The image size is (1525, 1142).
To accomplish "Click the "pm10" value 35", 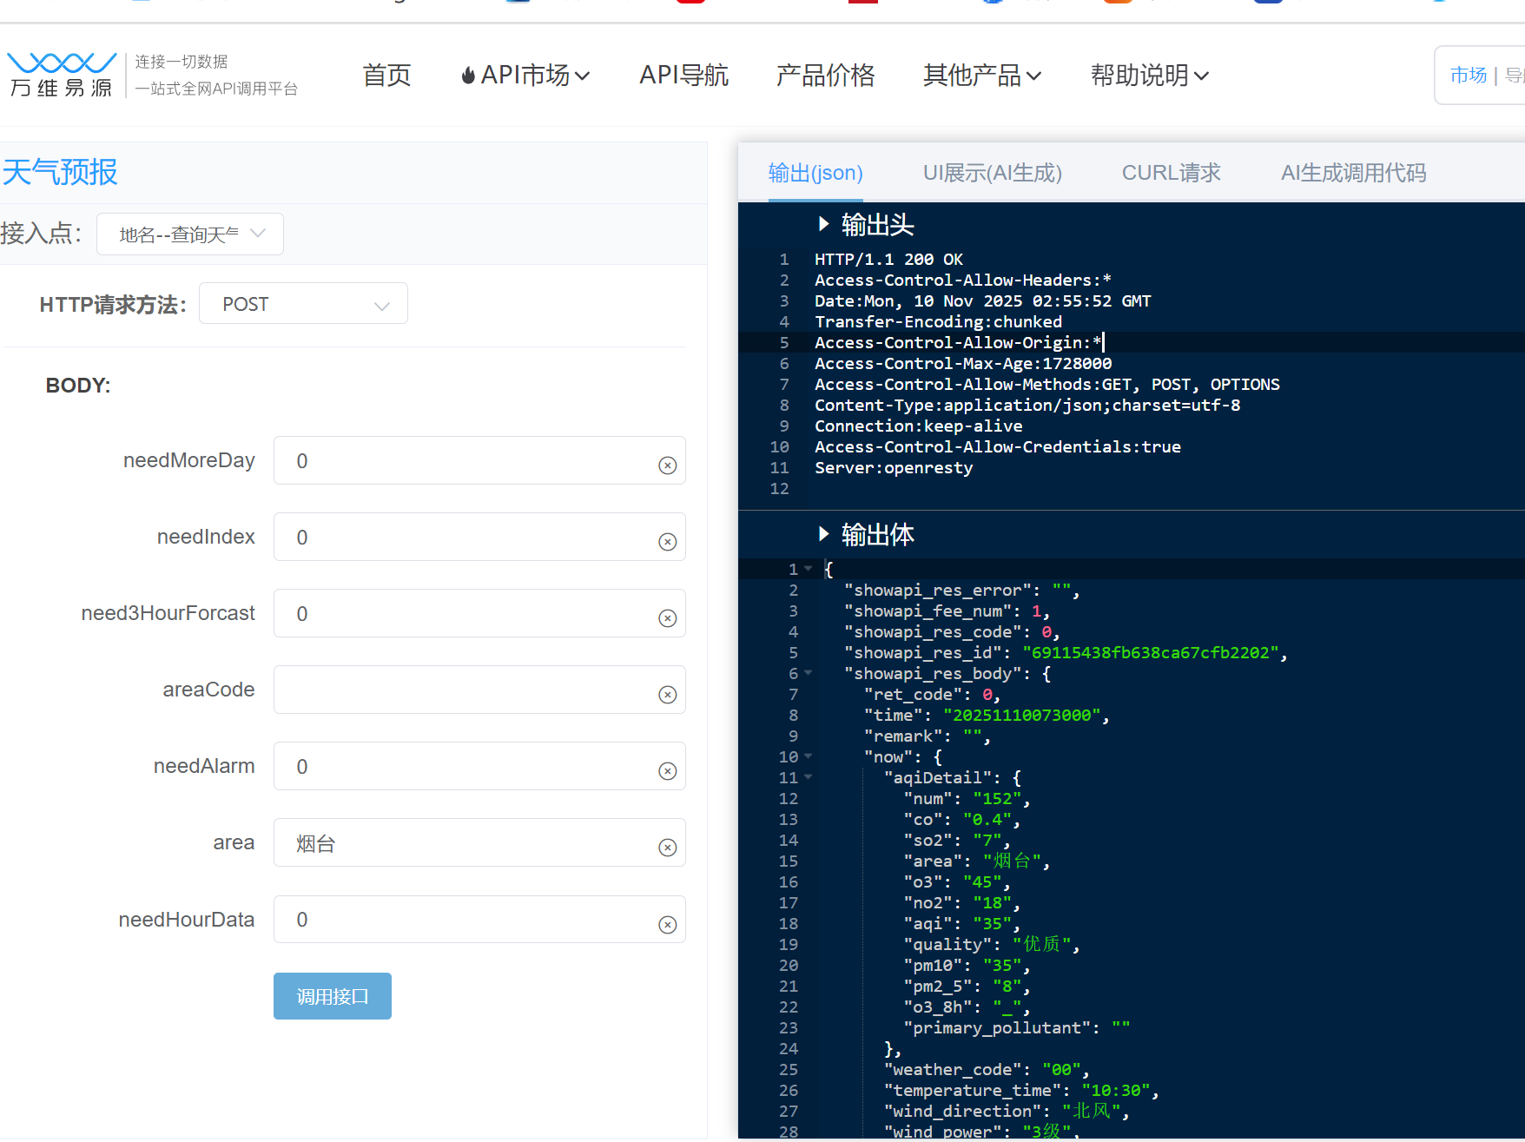I will tap(1002, 965).
